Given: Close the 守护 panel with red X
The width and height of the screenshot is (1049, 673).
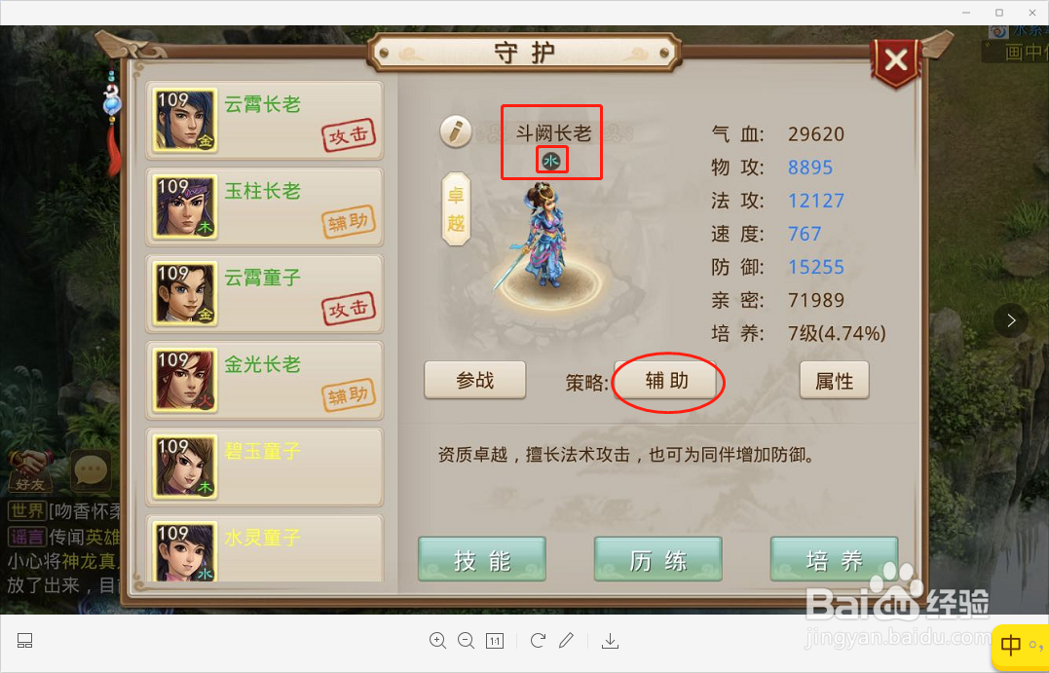Looking at the screenshot, I should pos(896,61).
